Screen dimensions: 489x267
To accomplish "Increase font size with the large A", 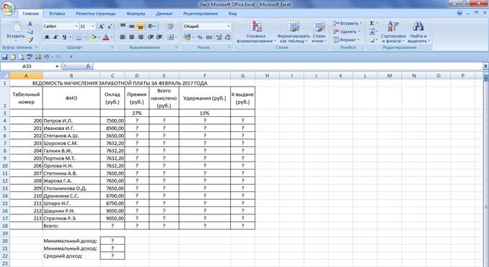I will click(x=101, y=27).
